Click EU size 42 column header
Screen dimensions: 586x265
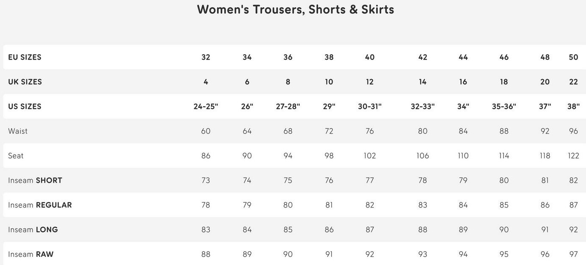422,57
